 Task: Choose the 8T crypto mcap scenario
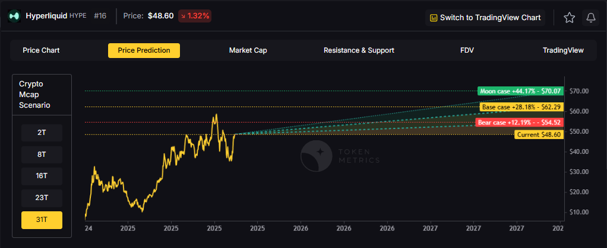point(42,154)
